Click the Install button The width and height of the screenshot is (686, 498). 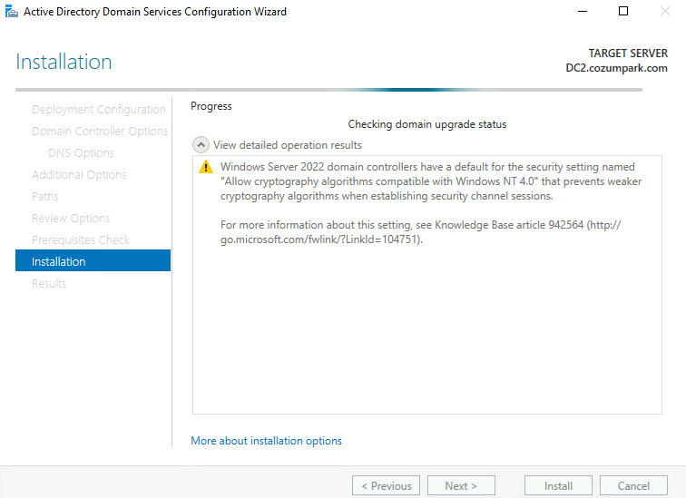tap(558, 486)
